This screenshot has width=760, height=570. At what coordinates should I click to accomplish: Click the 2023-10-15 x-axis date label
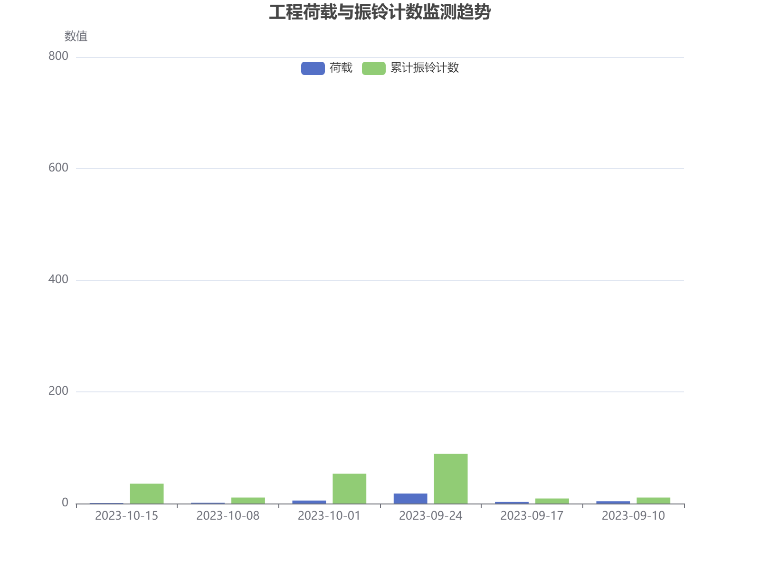[x=126, y=516]
